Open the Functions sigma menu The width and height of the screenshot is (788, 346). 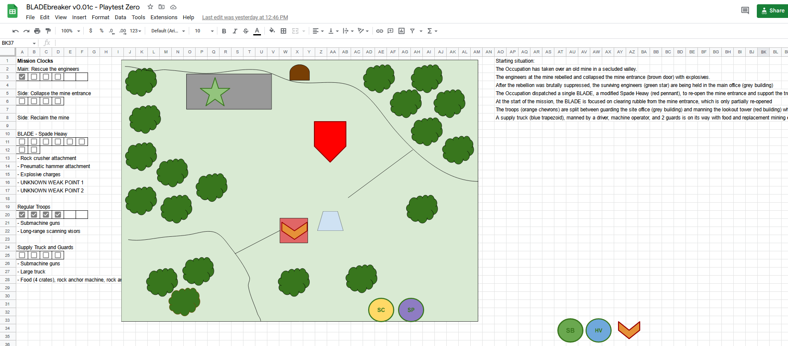pyautogui.click(x=432, y=31)
